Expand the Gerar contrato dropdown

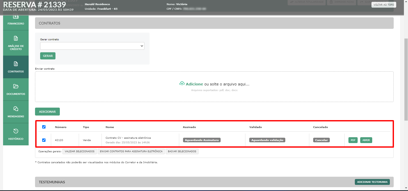point(92,46)
